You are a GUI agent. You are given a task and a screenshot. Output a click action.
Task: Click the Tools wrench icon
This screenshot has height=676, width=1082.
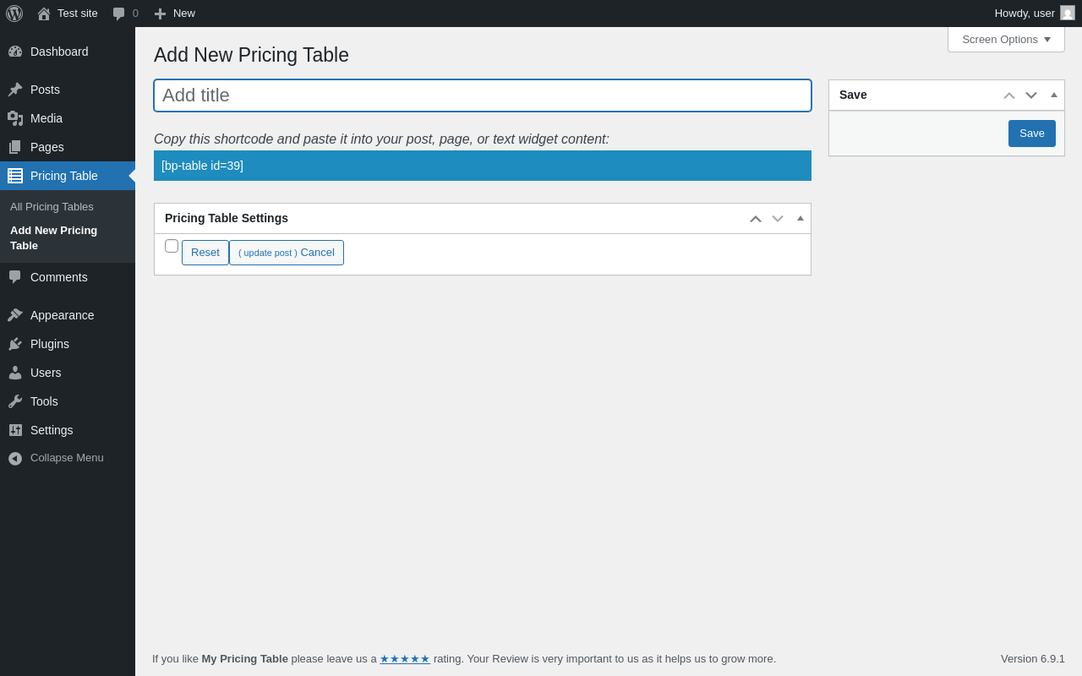[15, 401]
